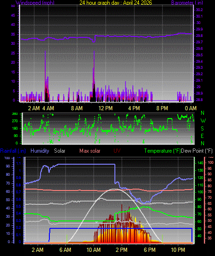Click '2 PM' on bottom graph time axis
The height and width of the screenshot is (256, 215).
[121, 250]
